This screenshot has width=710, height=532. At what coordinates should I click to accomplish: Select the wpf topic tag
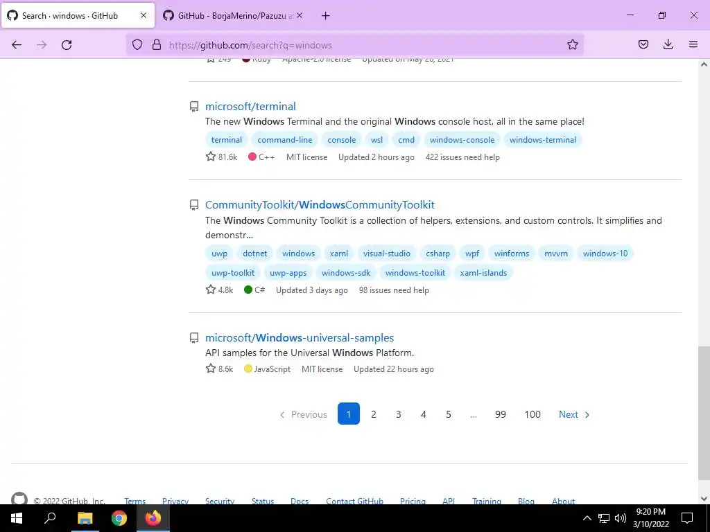tap(471, 254)
